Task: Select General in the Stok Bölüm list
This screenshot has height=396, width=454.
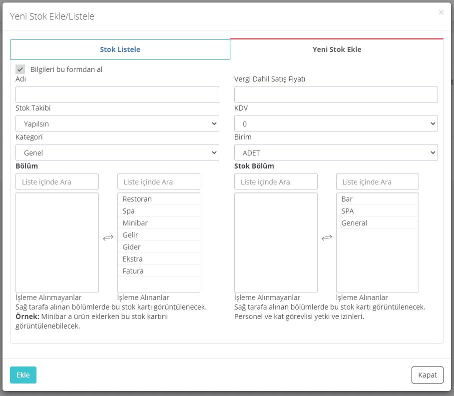Action: point(377,223)
